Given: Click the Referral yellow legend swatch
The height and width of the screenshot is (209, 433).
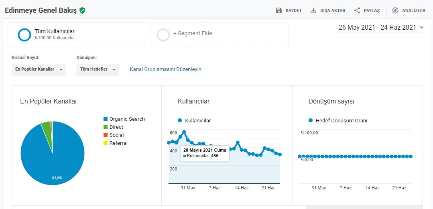Looking at the screenshot, I should coord(106,143).
